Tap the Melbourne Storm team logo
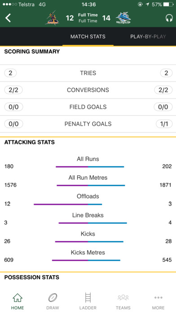 52,18
